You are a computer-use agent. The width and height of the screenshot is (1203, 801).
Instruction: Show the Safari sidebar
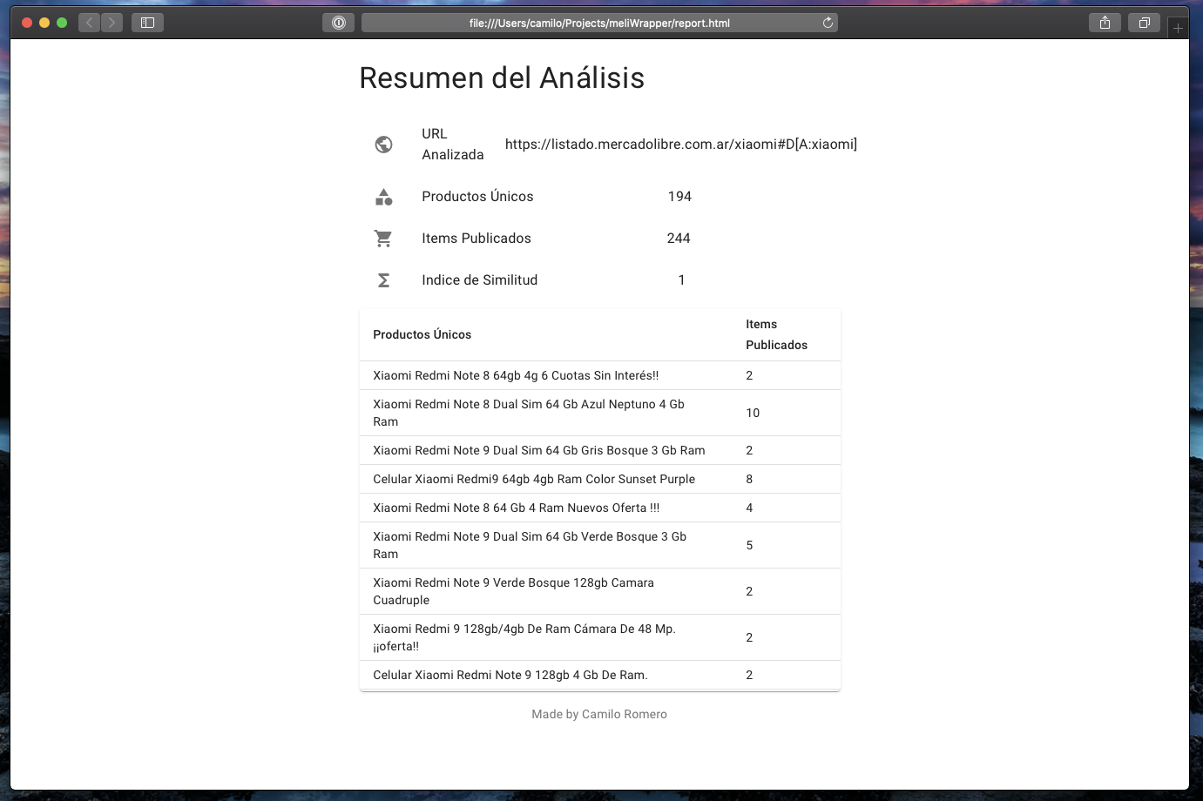[147, 23]
